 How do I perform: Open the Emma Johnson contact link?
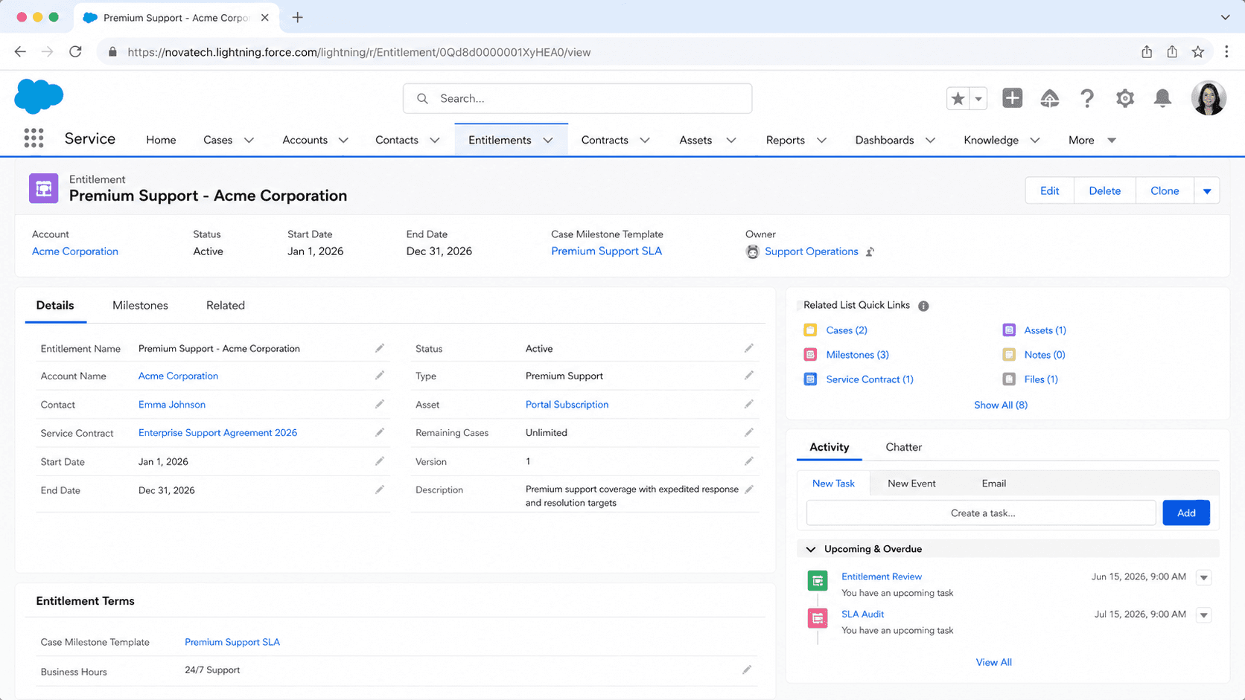coord(172,405)
